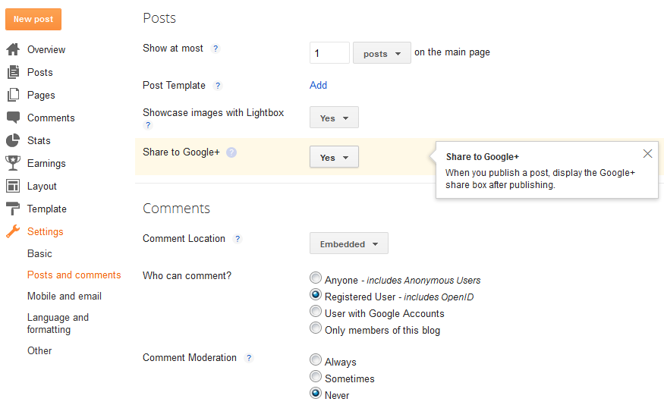The image size is (664, 405).
Task: Open Comments using the speech bubble icon
Action: [x=13, y=118]
